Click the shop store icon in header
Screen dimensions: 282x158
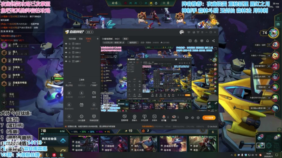click(x=202, y=41)
